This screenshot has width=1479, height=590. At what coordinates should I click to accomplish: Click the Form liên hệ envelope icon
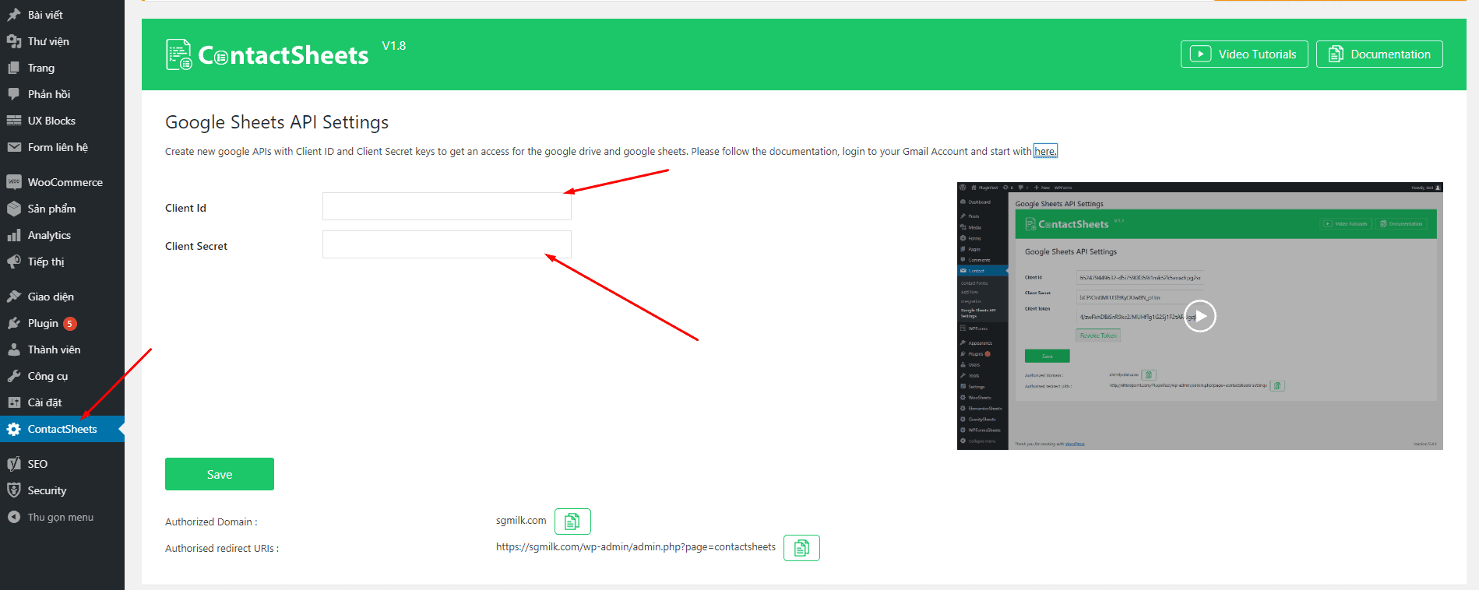[14, 147]
